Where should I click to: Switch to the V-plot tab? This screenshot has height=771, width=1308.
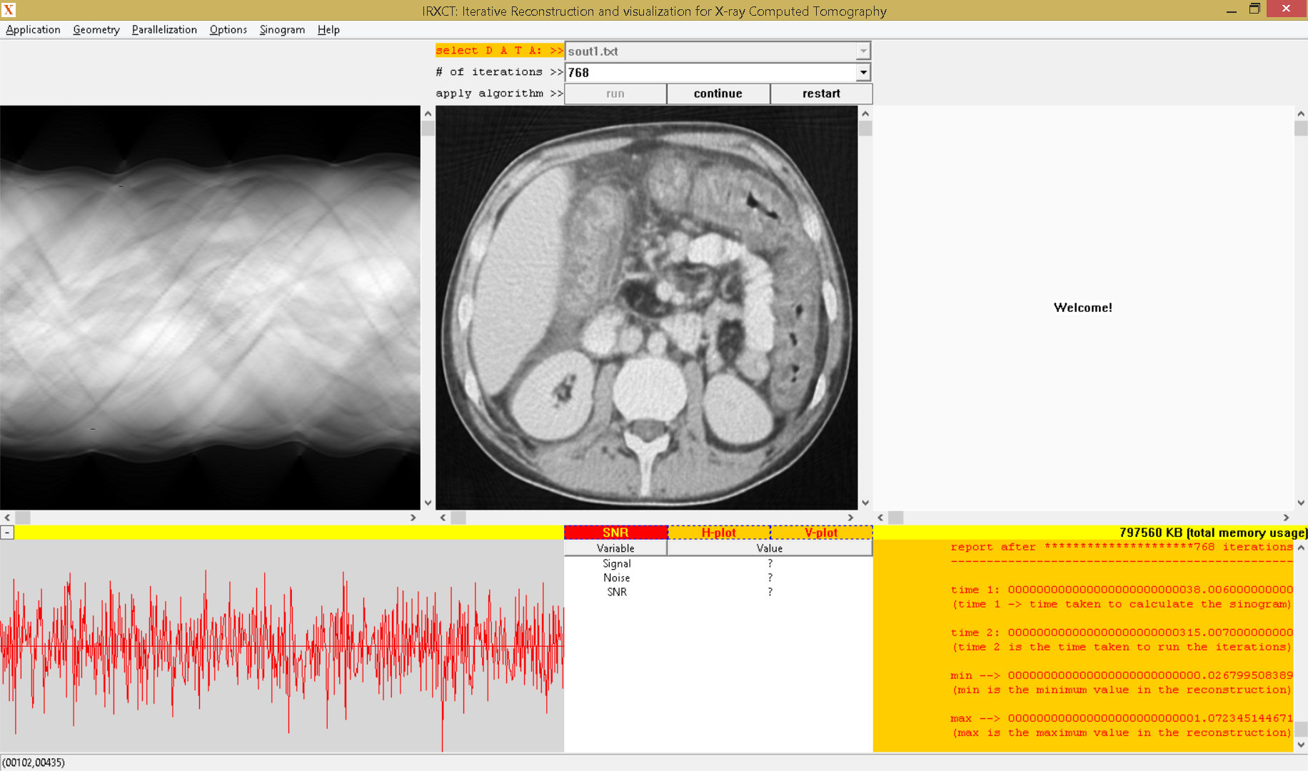click(821, 533)
